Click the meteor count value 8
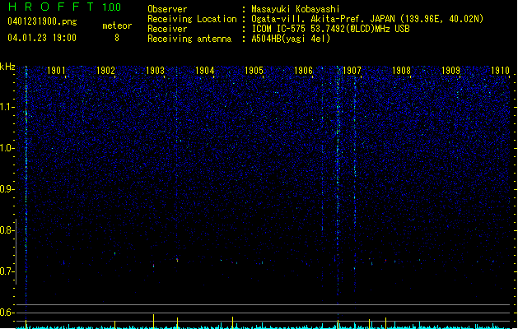Viewport: 518px width, 329px height. coord(117,38)
